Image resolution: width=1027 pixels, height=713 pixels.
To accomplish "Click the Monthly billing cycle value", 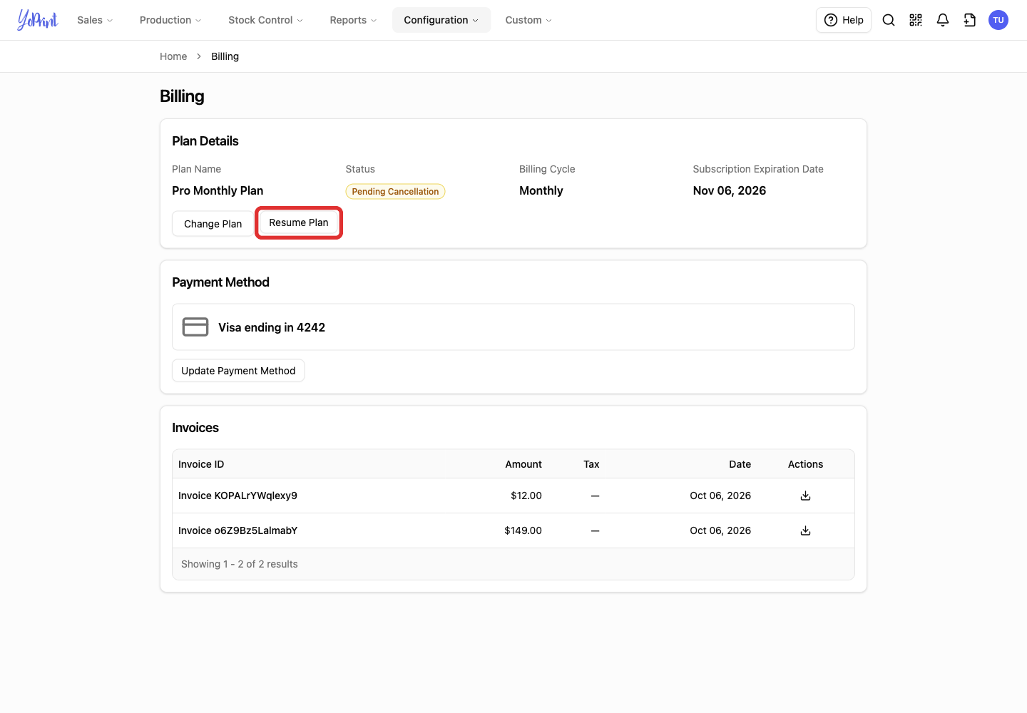I will (x=541, y=190).
